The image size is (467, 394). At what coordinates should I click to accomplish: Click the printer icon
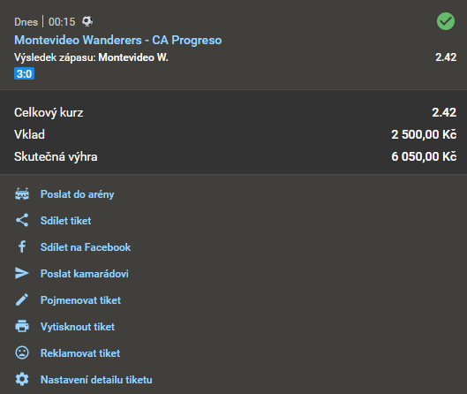[22, 326]
